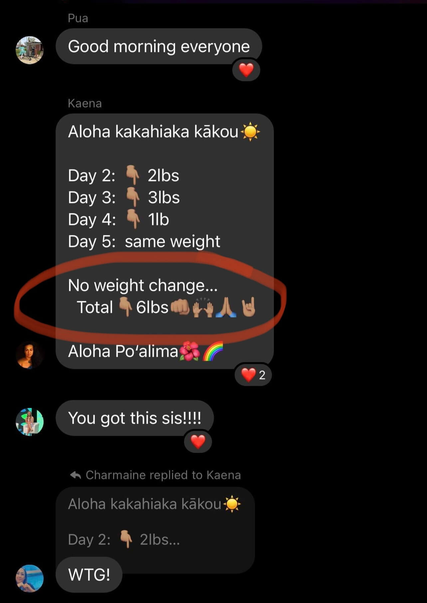Open Charmaine's avatar next to WTG!
The image size is (427, 603).
click(x=30, y=578)
